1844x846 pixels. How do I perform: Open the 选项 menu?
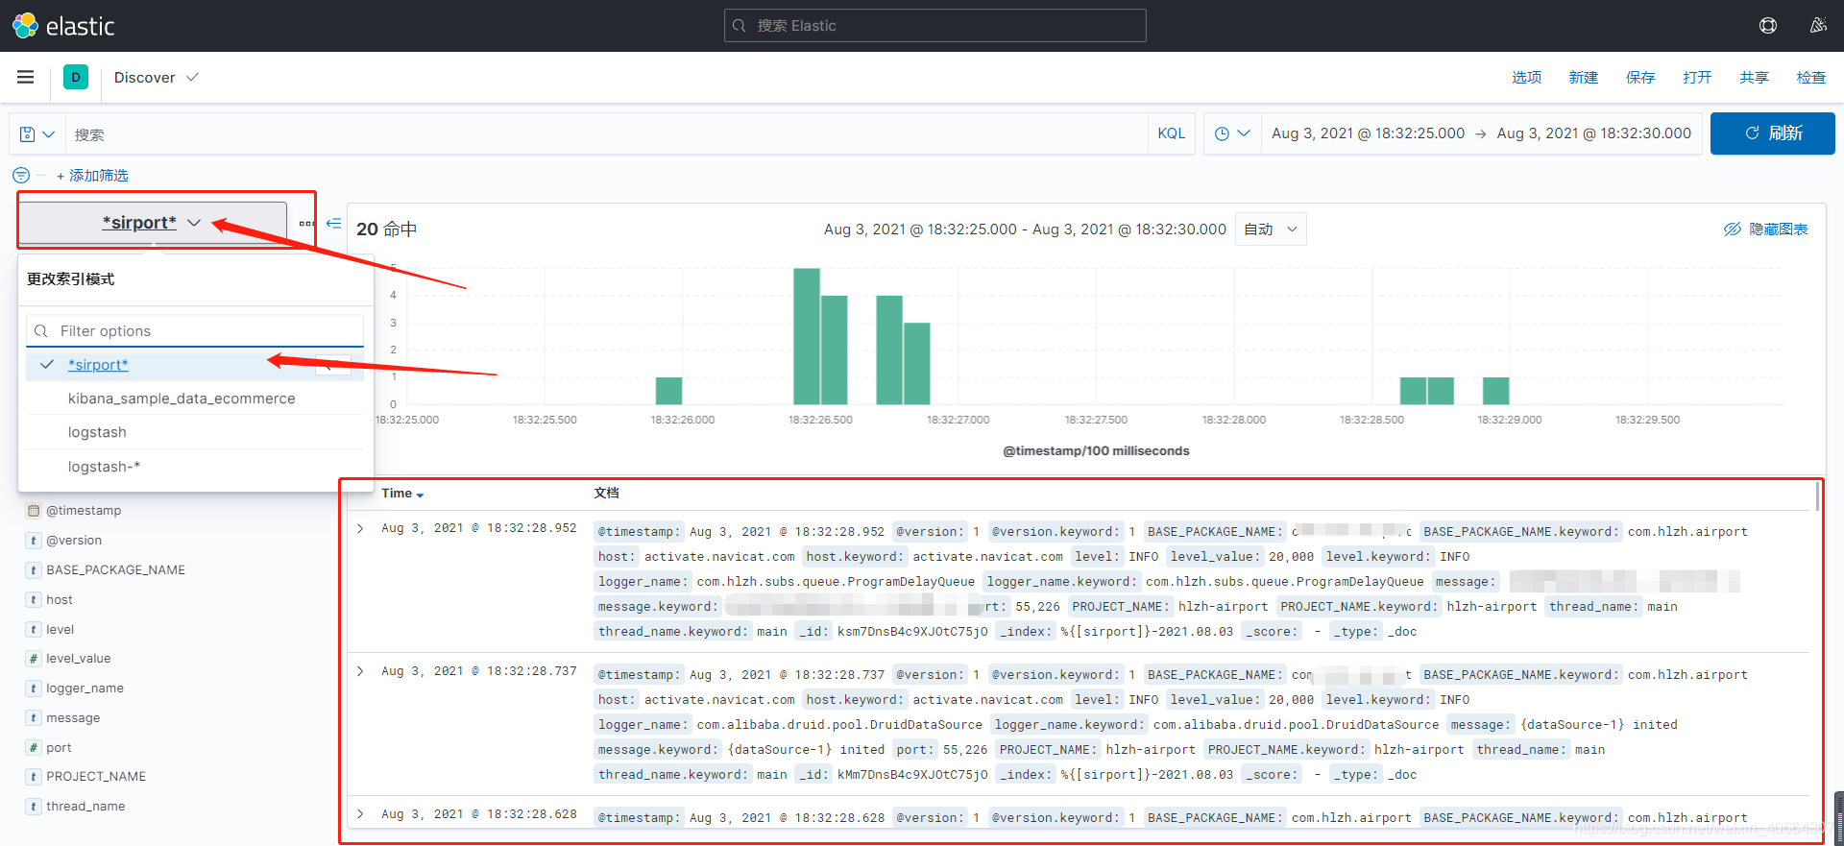(x=1526, y=78)
